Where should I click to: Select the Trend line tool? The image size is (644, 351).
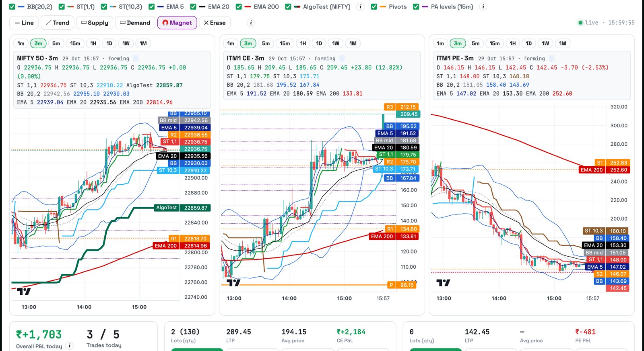(x=58, y=22)
